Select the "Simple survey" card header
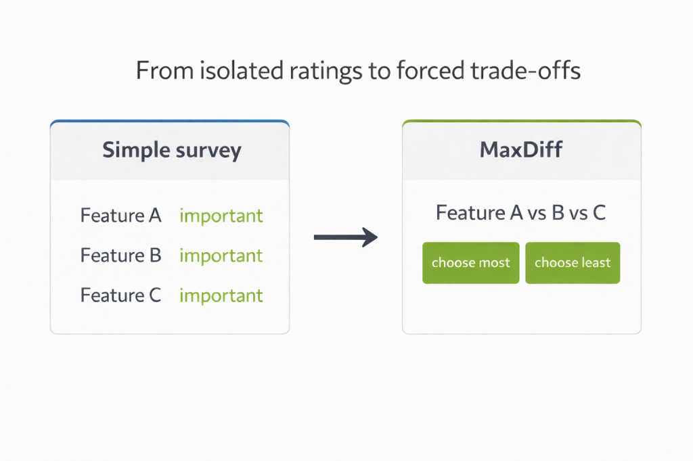The height and width of the screenshot is (461, 693). (171, 149)
